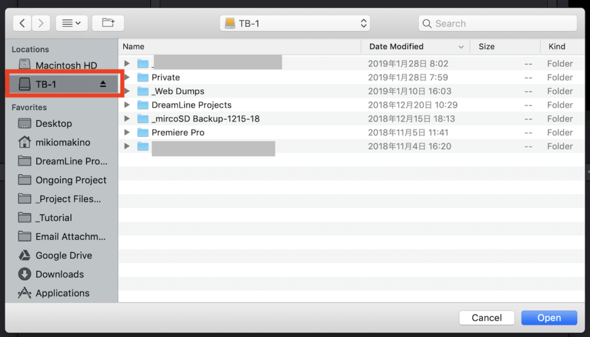Click date 2019年1月10日 16:03
Image resolution: width=590 pixels, height=337 pixels.
410,92
